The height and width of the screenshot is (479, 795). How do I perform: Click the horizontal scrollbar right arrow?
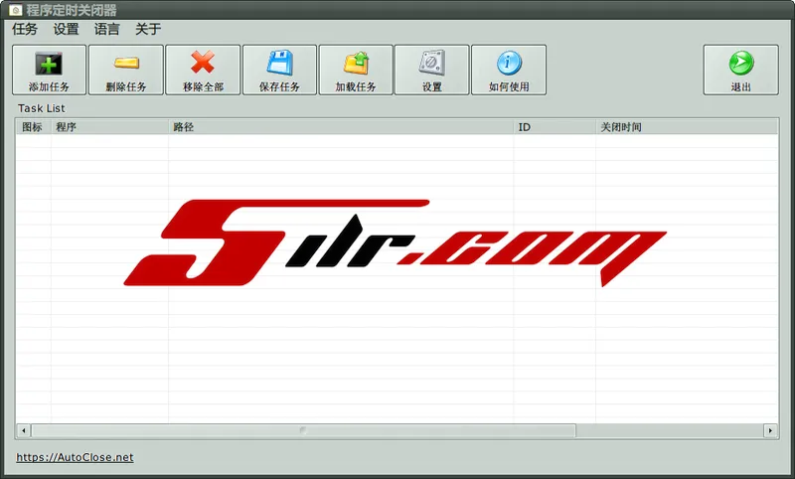point(770,431)
